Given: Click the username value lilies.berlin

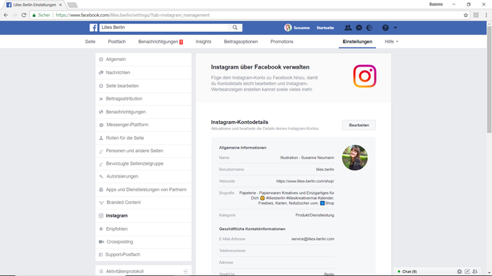Looking at the screenshot, I should coord(325,169).
